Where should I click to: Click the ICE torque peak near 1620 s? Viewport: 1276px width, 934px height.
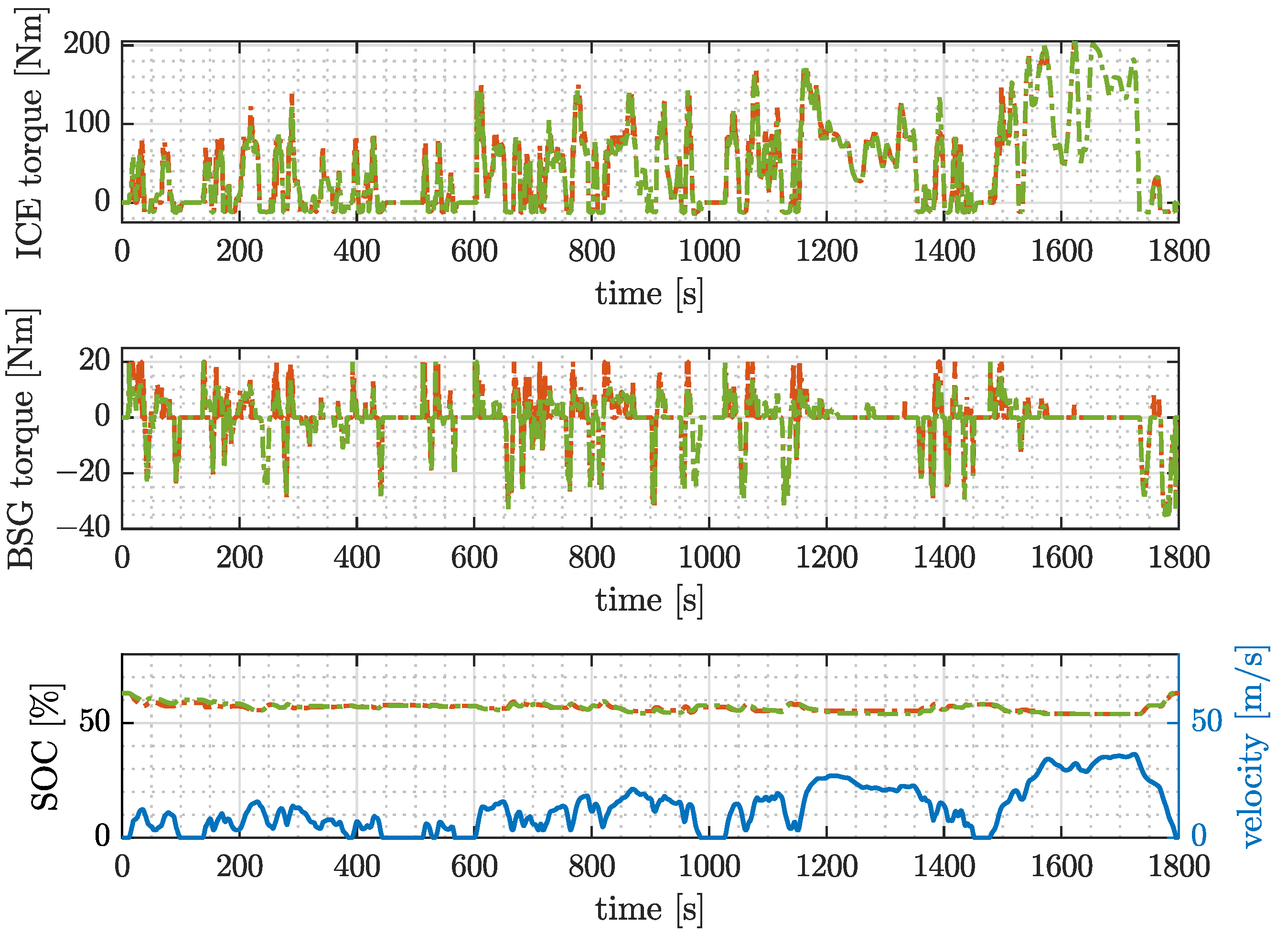pos(1075,45)
